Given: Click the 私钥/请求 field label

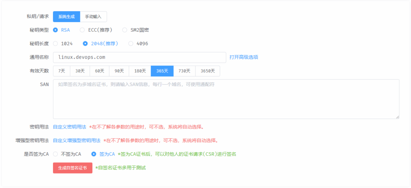Looking at the screenshot, I should click(37, 16).
